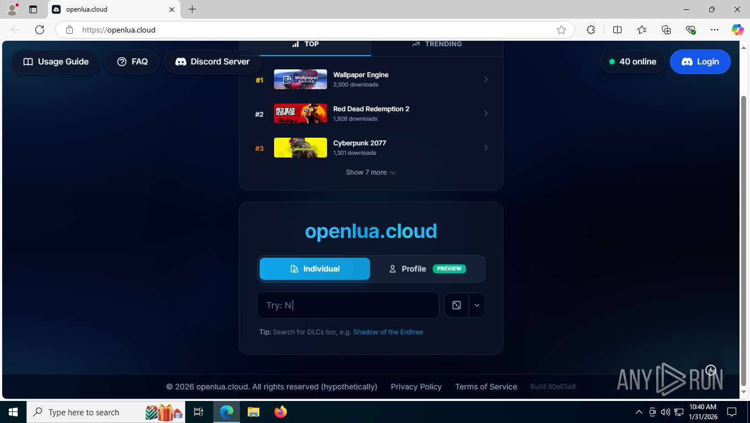Open Privacy Policy link
This screenshot has width=750, height=423.
click(416, 387)
